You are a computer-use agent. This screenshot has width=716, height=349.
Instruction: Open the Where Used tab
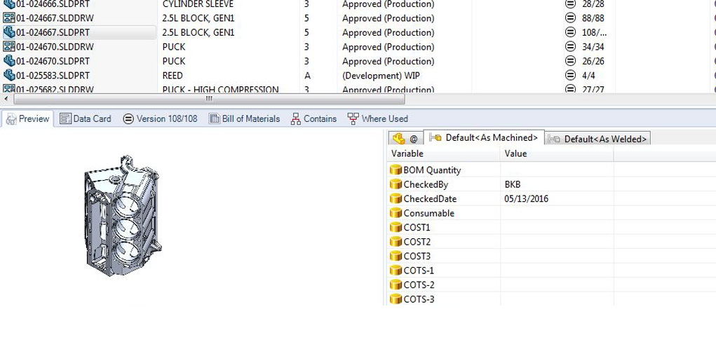click(x=377, y=118)
